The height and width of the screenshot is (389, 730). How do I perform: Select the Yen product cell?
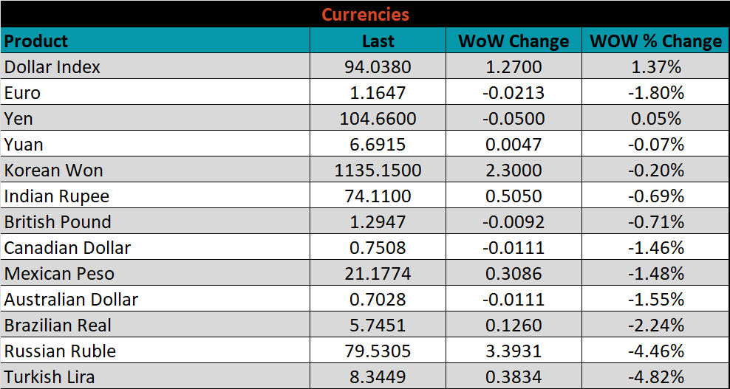click(x=19, y=119)
